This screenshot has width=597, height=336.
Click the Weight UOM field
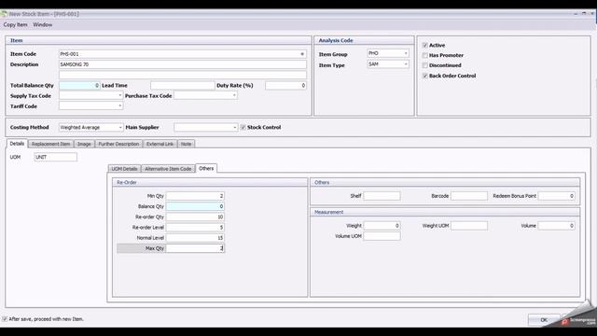pyautogui.click(x=469, y=226)
